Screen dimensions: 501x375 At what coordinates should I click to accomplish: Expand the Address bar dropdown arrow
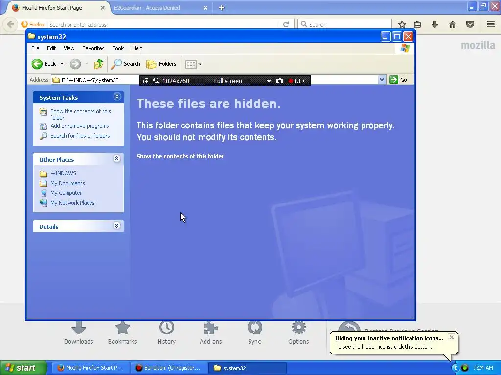tap(382, 80)
